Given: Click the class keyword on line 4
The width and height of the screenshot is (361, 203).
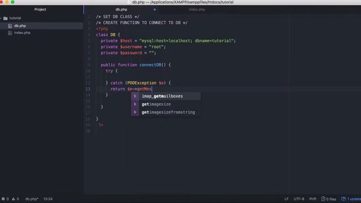Looking at the screenshot, I should pos(102,35).
